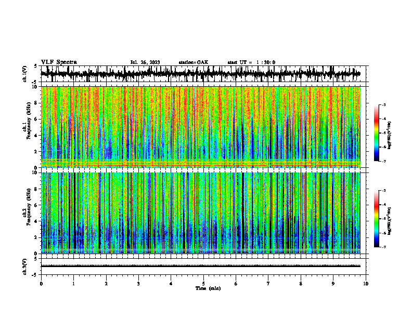This screenshot has width=412, height=318.
Task: Click the "VLF Spectra" plot title
Action: [59, 62]
